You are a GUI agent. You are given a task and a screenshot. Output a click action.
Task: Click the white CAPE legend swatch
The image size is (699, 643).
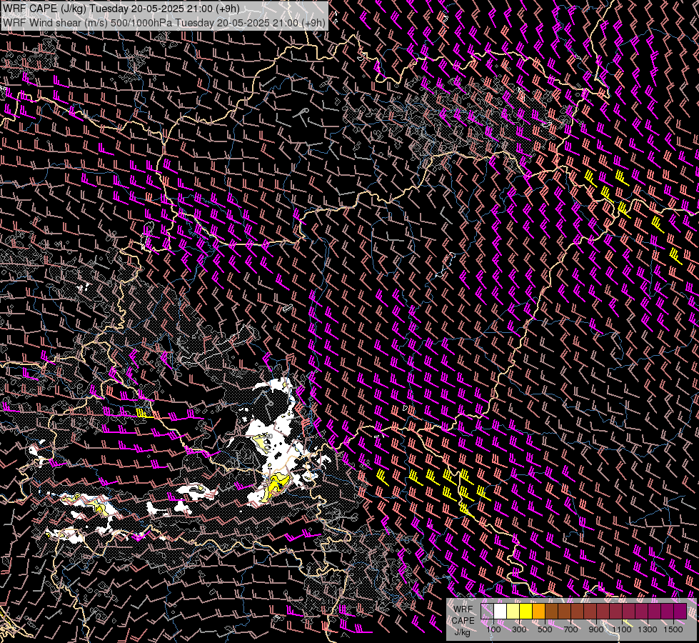coord(501,611)
